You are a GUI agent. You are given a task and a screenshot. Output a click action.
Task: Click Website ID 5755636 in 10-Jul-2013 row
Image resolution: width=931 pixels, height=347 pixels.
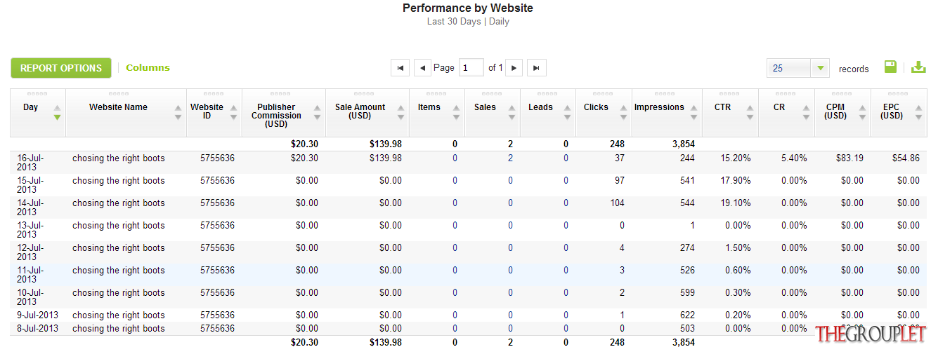coord(217,293)
